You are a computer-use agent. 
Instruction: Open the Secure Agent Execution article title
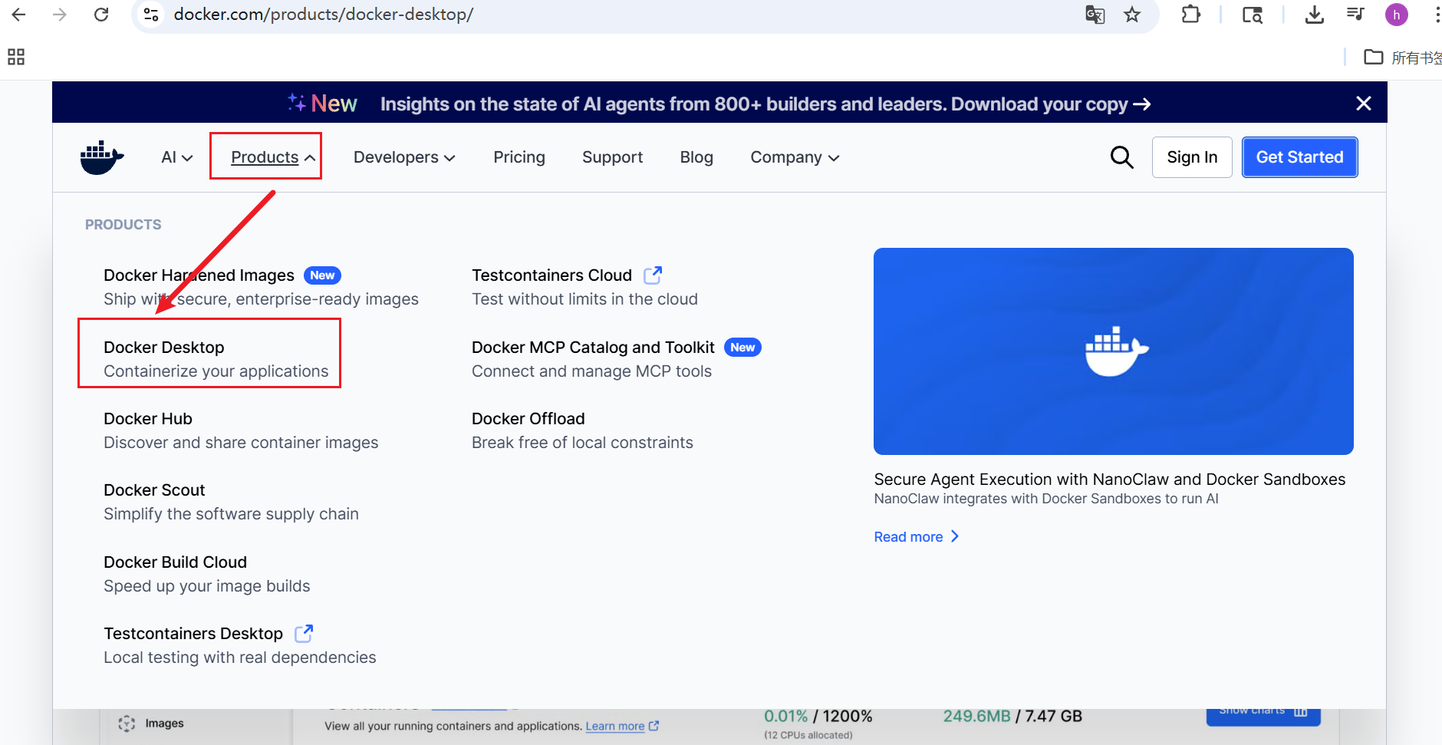tap(1109, 480)
